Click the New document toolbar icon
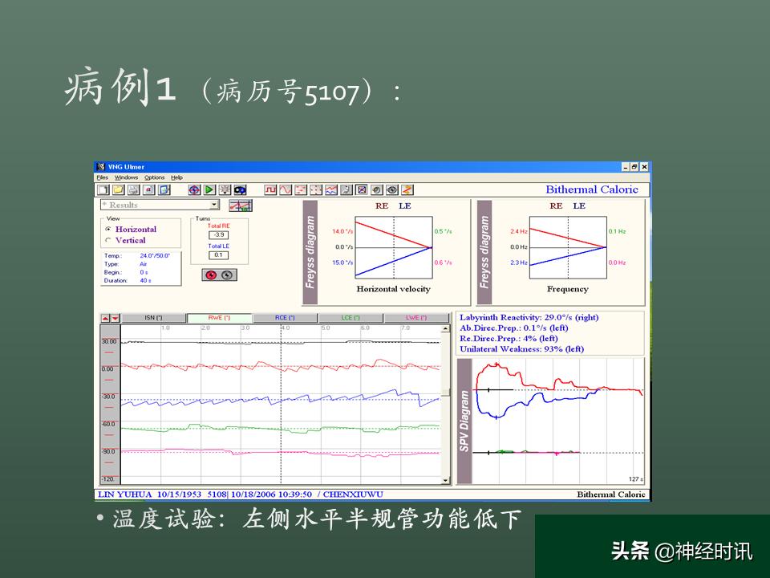 click(103, 189)
